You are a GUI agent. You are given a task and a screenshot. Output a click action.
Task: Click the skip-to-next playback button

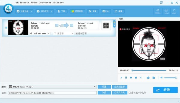(141, 78)
